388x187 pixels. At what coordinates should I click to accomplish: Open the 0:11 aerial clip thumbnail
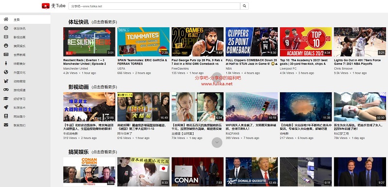[x=306, y=171]
